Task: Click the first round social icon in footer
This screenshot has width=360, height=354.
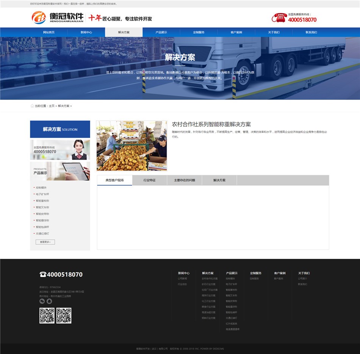Action: (42, 301)
